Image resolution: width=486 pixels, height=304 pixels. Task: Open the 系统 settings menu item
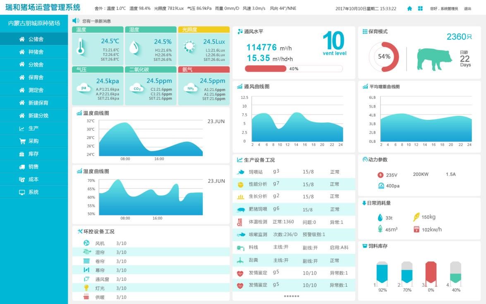coord(34,192)
